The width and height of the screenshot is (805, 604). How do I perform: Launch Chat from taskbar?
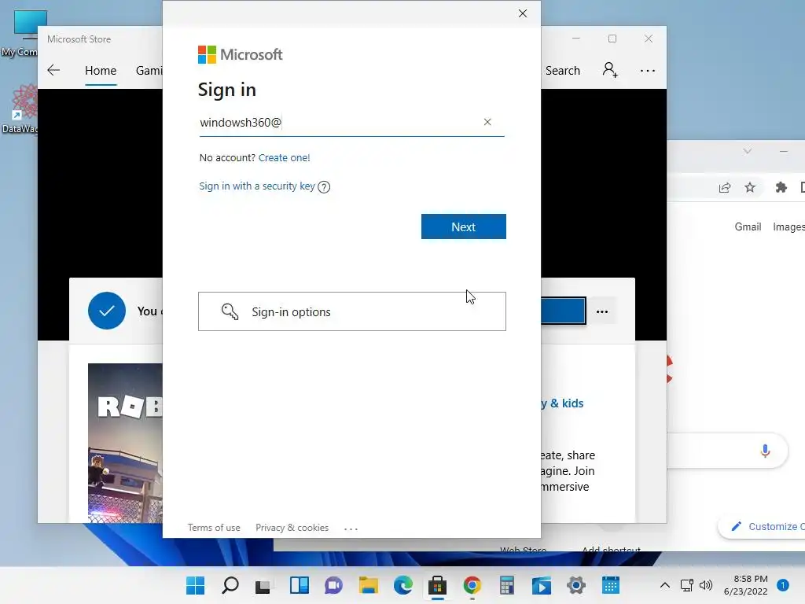pyautogui.click(x=333, y=585)
